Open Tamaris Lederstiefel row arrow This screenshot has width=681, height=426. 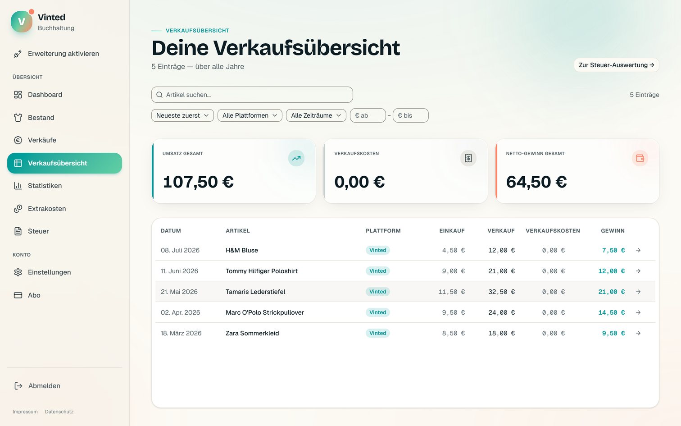(x=638, y=292)
